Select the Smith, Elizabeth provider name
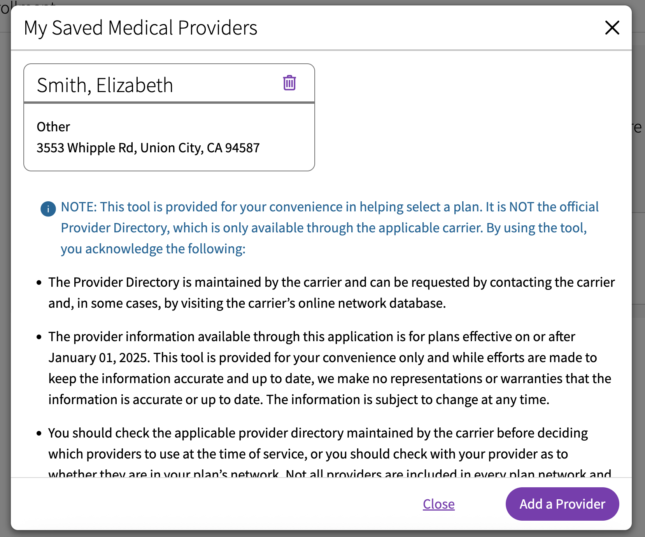 105,85
